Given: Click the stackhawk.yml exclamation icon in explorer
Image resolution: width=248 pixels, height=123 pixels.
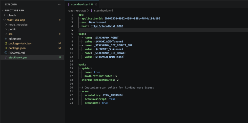Looking at the screenshot, I should point(6,57).
